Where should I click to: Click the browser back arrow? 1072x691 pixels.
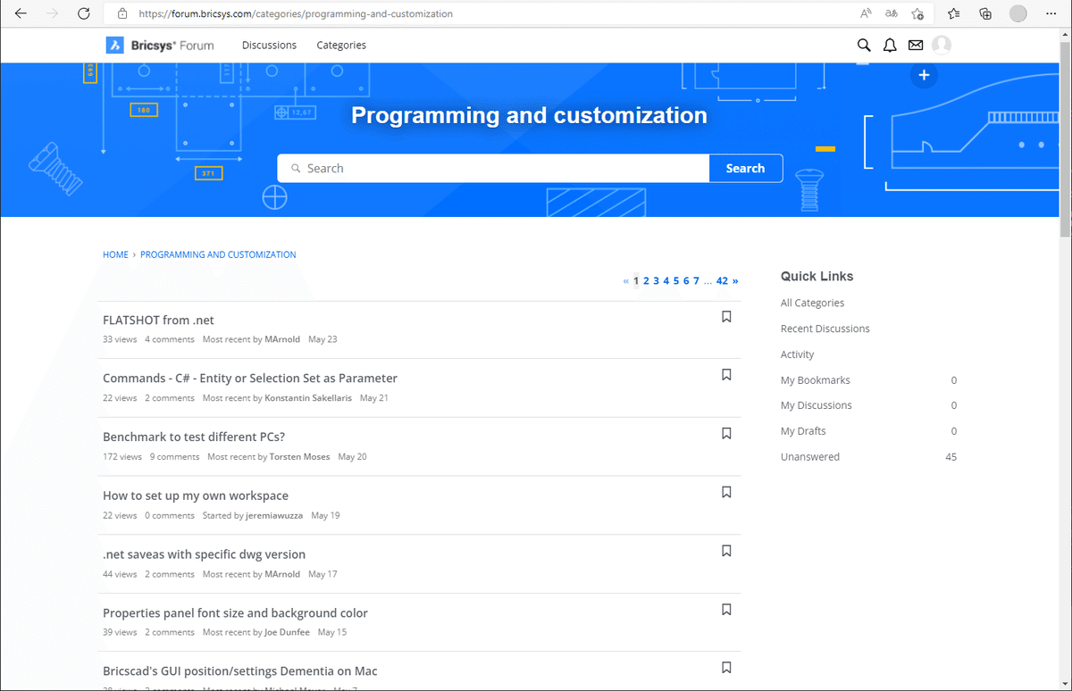point(21,13)
